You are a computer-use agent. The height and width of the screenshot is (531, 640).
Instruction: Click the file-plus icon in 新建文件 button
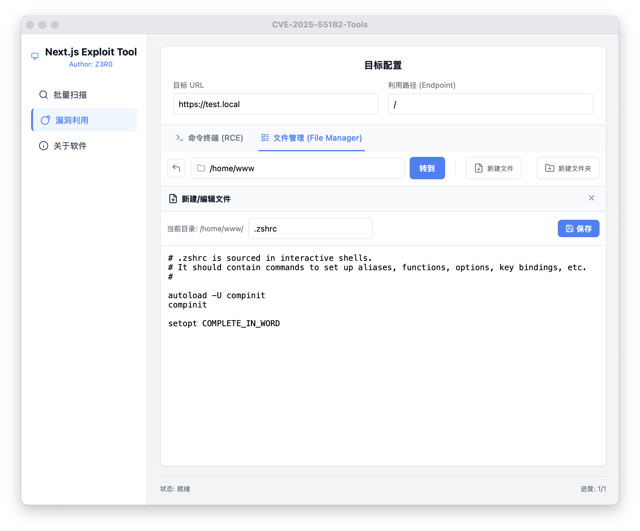pyautogui.click(x=479, y=168)
